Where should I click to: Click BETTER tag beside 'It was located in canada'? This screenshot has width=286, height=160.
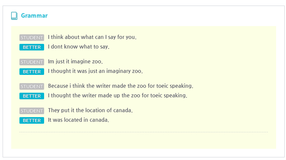coord(32,120)
